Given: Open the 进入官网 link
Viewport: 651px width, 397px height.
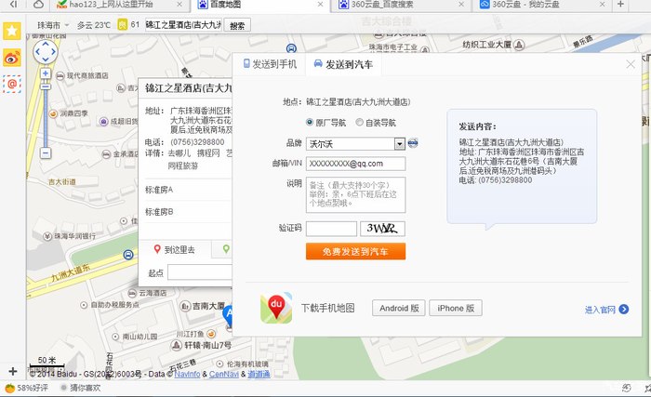Looking at the screenshot, I should 604,310.
